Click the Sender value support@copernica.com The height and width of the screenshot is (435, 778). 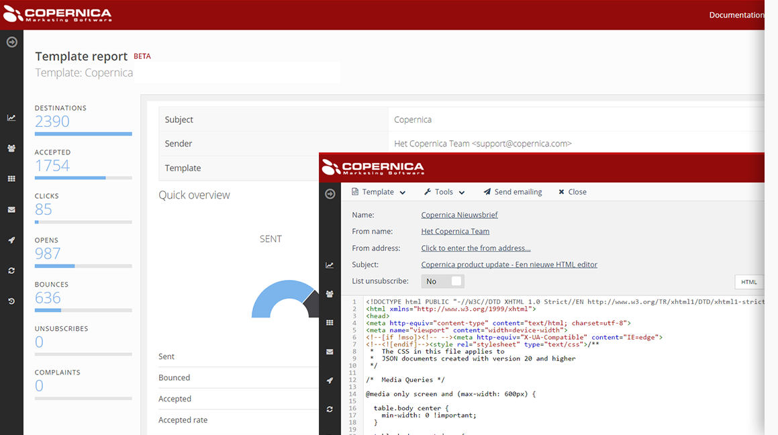[483, 144]
